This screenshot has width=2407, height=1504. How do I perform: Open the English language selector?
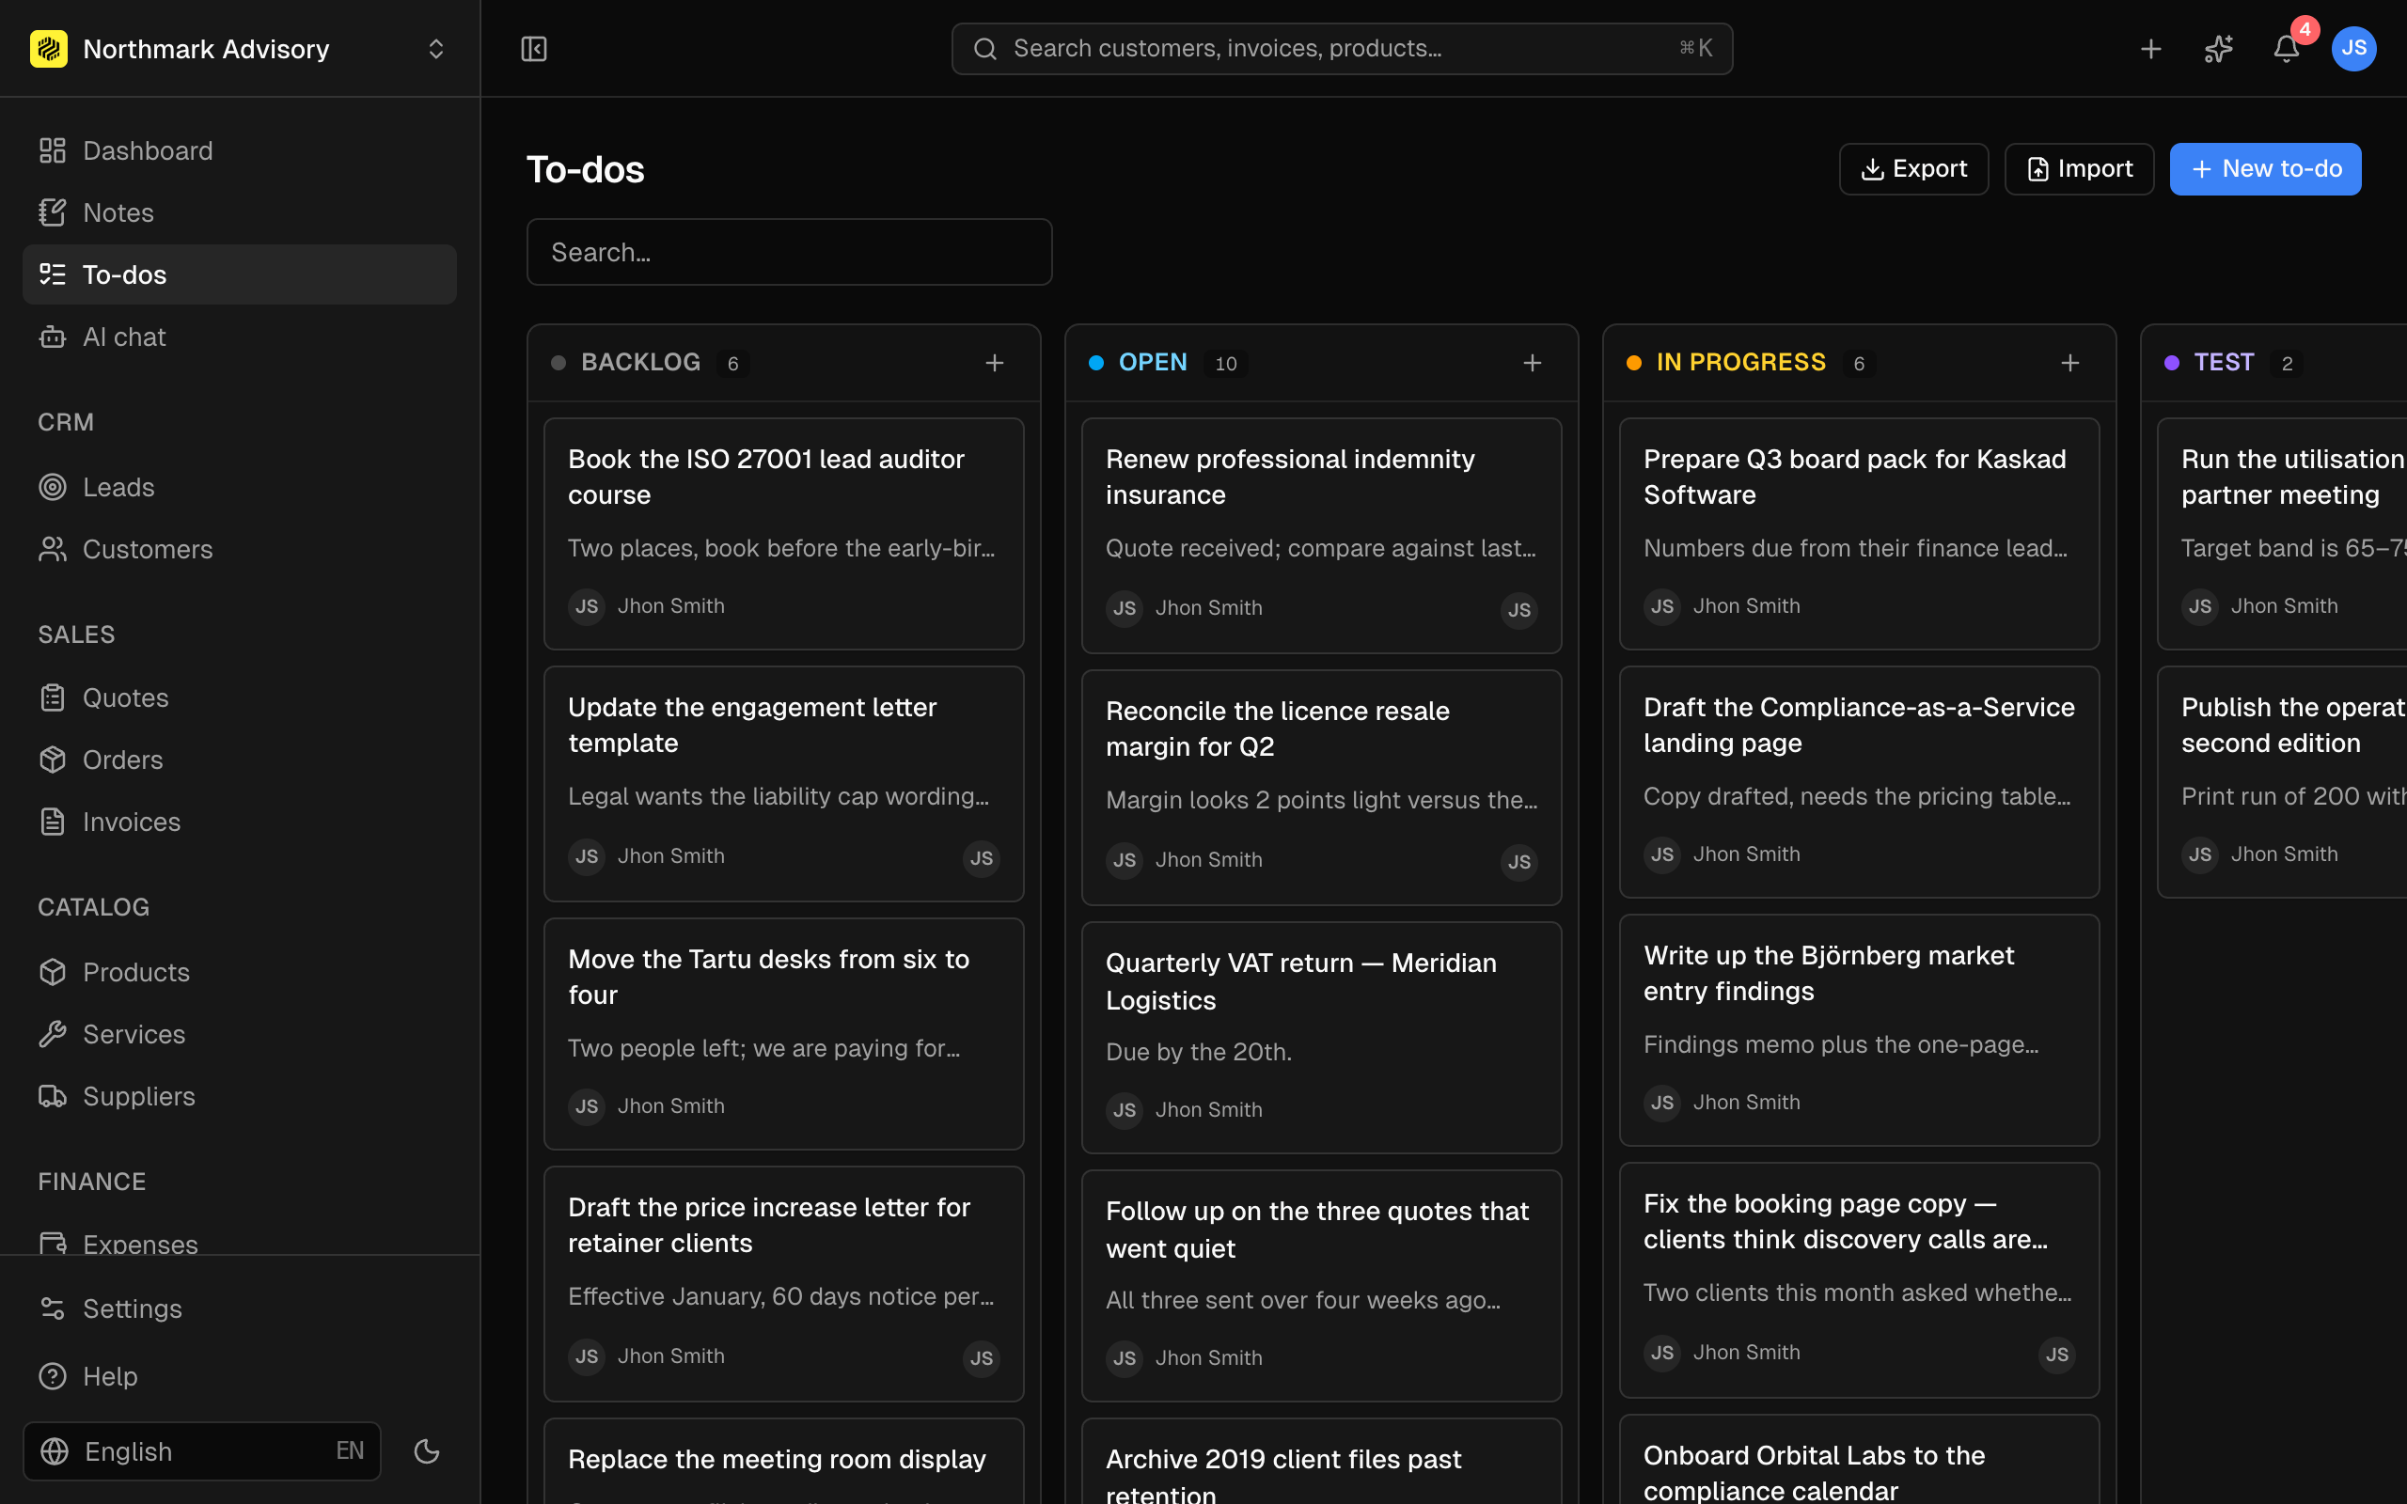coord(202,1451)
